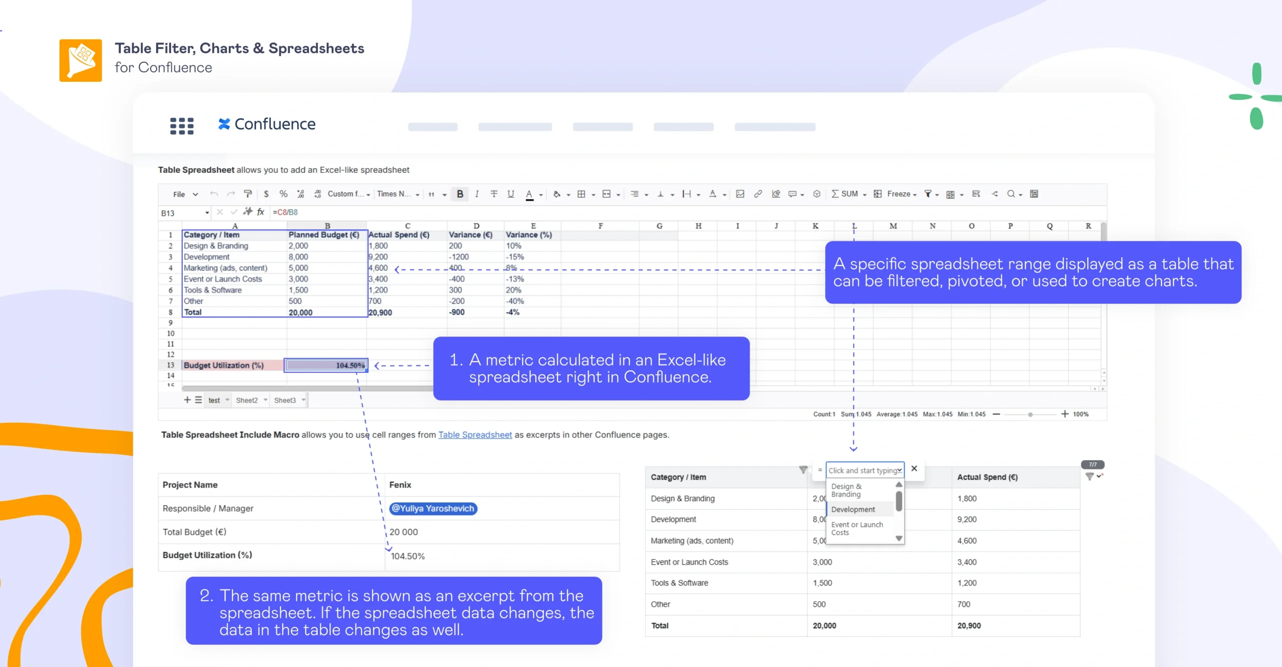Insert an image via the image icon
Image resolution: width=1282 pixels, height=667 pixels.
coord(741,194)
